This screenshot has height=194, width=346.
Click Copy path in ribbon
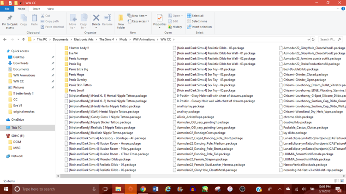50,21
